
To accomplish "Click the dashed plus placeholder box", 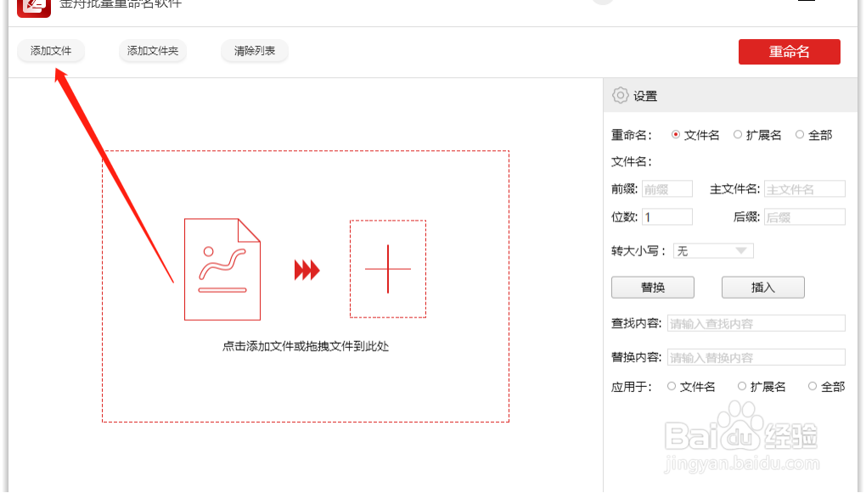I will click(x=388, y=270).
